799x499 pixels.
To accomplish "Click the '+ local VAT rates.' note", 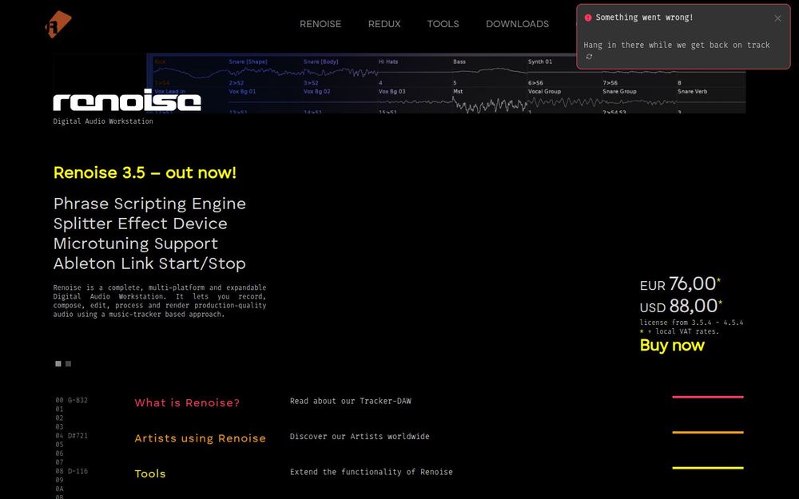I will coord(679,331).
